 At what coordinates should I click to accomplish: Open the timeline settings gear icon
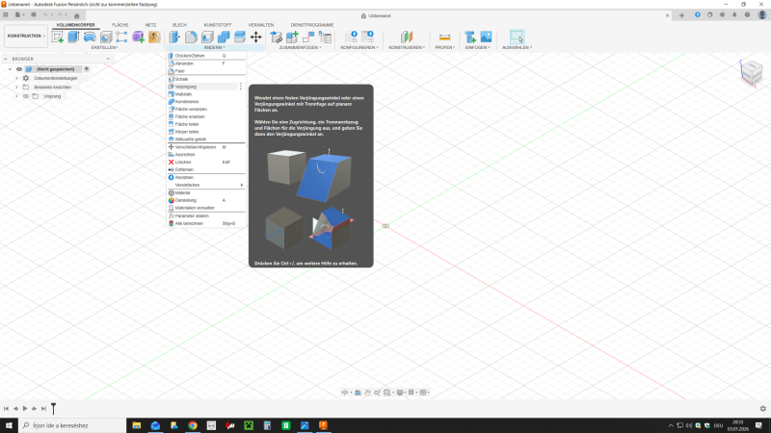tap(763, 408)
